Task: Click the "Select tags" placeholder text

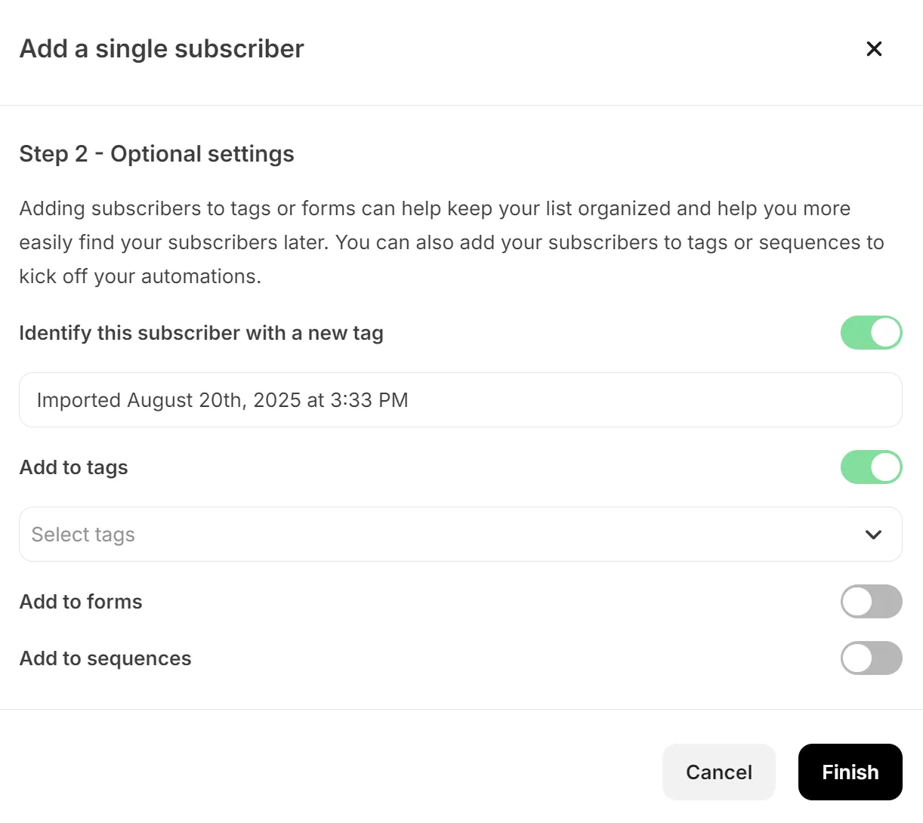Action: click(x=83, y=535)
